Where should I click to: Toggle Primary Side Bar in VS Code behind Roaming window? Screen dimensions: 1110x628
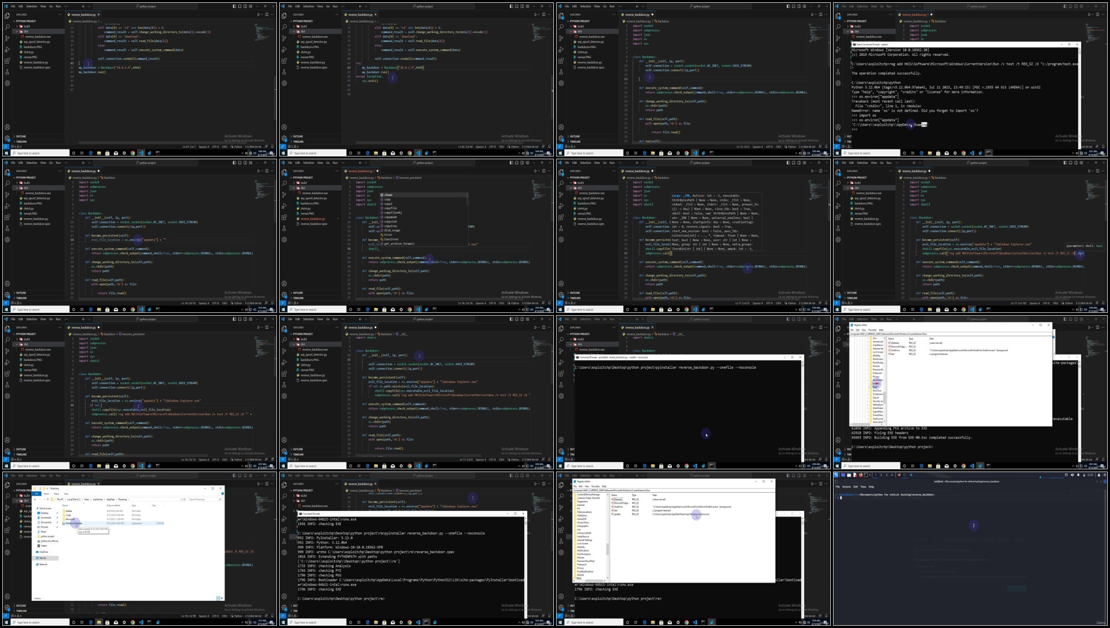click(x=234, y=476)
